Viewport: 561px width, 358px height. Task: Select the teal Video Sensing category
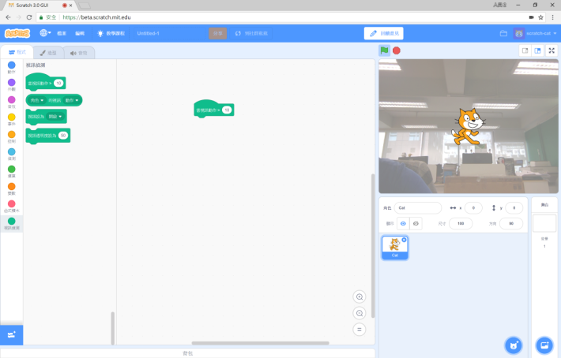11,223
